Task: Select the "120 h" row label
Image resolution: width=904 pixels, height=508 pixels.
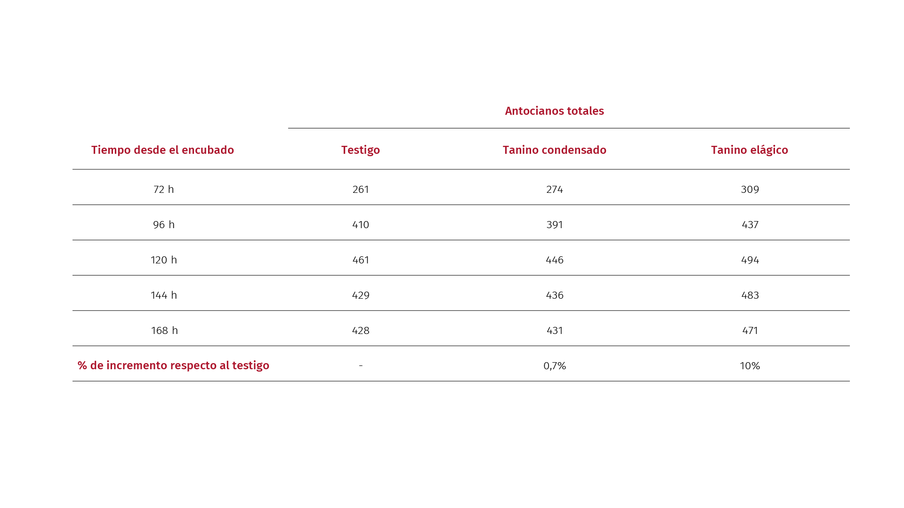Action: (x=163, y=260)
